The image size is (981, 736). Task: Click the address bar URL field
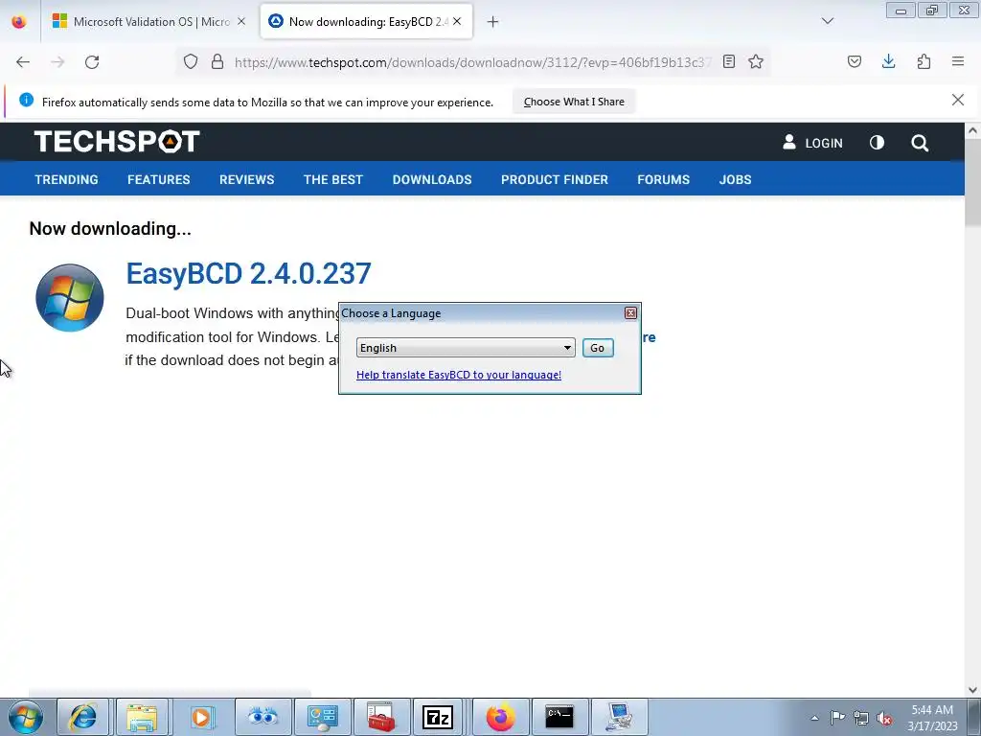click(x=472, y=62)
